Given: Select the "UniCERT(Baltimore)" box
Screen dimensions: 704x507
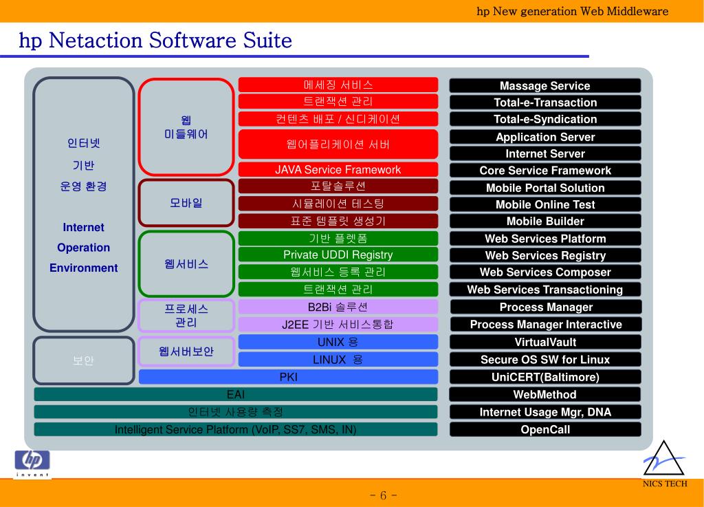Looking at the screenshot, I should coord(545,377).
